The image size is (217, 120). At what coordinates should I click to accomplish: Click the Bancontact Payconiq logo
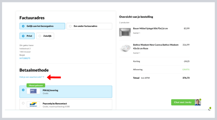[x=33, y=104]
